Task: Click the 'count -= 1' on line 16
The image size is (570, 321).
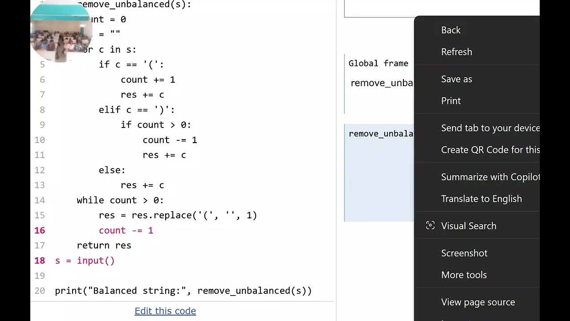Action: (126, 230)
